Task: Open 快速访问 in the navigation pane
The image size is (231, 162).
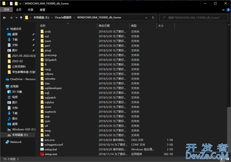Action: pos(16,29)
